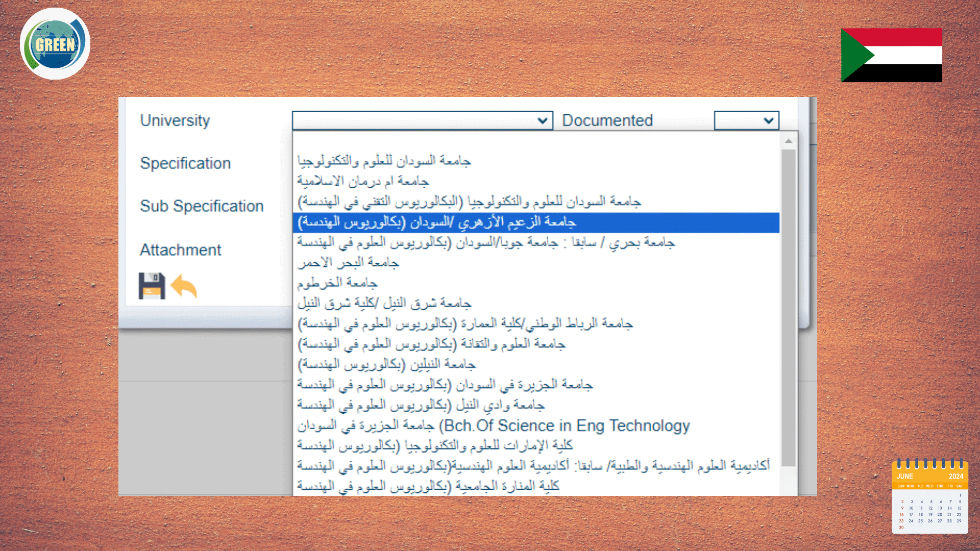Image resolution: width=980 pixels, height=551 pixels.
Task: Select كلية الإمارات للعلوم والتكنولوجيا option
Action: coord(435,446)
